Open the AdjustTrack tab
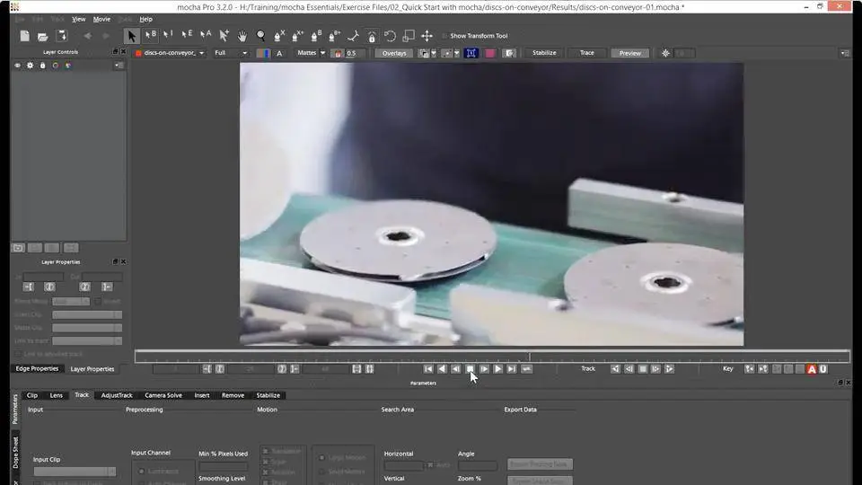The height and width of the screenshot is (485, 862). [117, 395]
